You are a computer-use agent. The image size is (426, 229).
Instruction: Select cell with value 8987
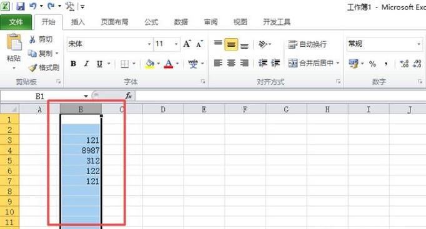click(81, 150)
